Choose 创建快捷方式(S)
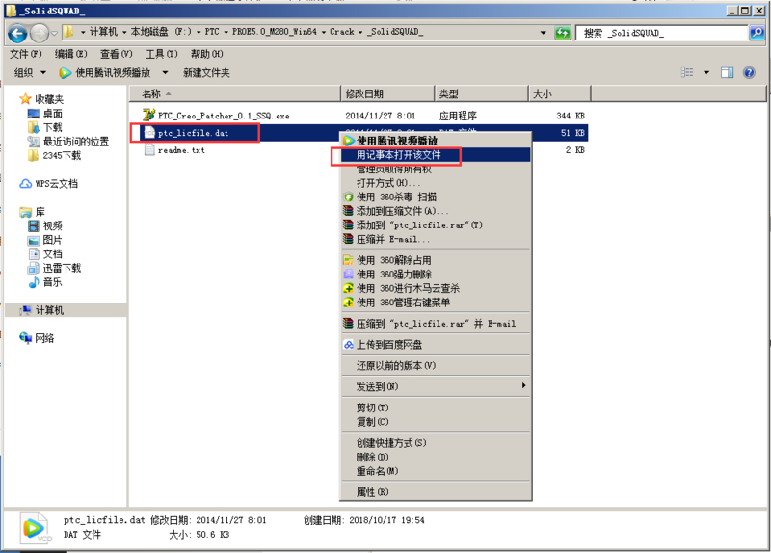 pyautogui.click(x=437, y=443)
